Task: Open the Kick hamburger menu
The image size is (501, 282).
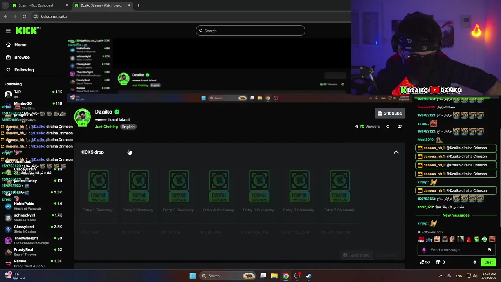Action: pos(8,31)
